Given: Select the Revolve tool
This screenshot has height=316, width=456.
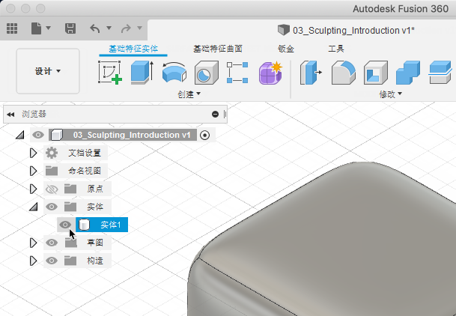Looking at the screenshot, I should [174, 73].
